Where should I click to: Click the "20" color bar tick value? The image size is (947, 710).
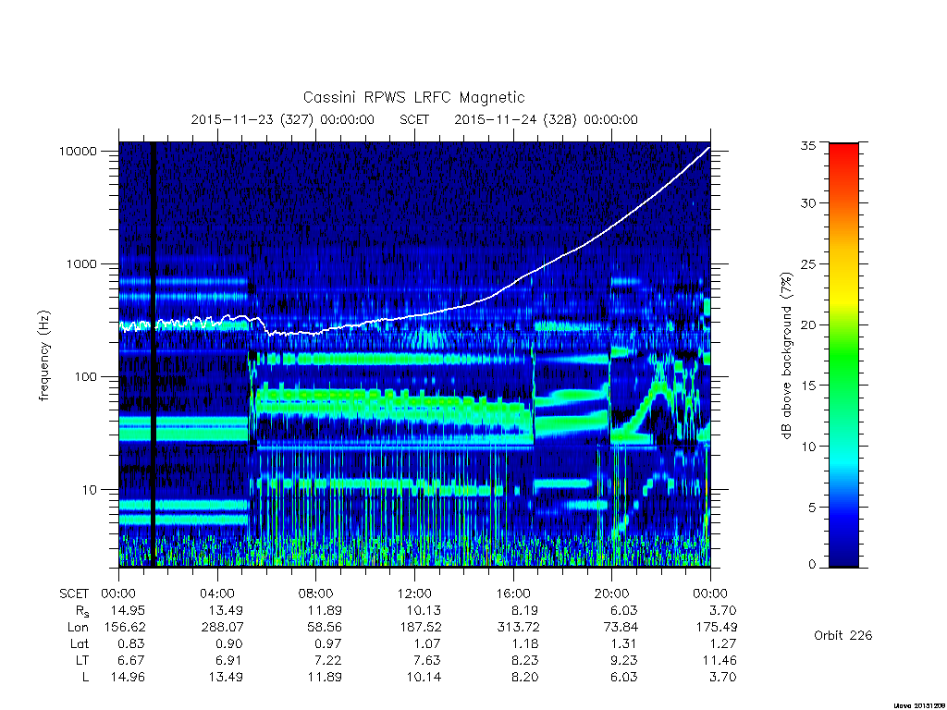tap(807, 324)
